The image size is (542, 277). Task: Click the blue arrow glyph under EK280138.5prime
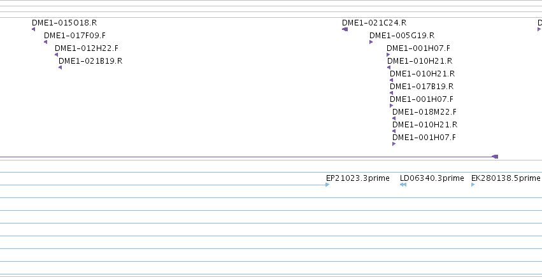click(473, 185)
